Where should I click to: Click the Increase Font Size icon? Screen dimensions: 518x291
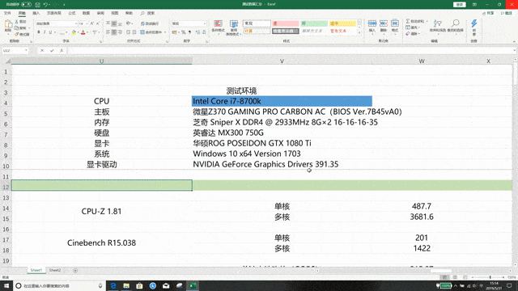pyautogui.click(x=92, y=23)
